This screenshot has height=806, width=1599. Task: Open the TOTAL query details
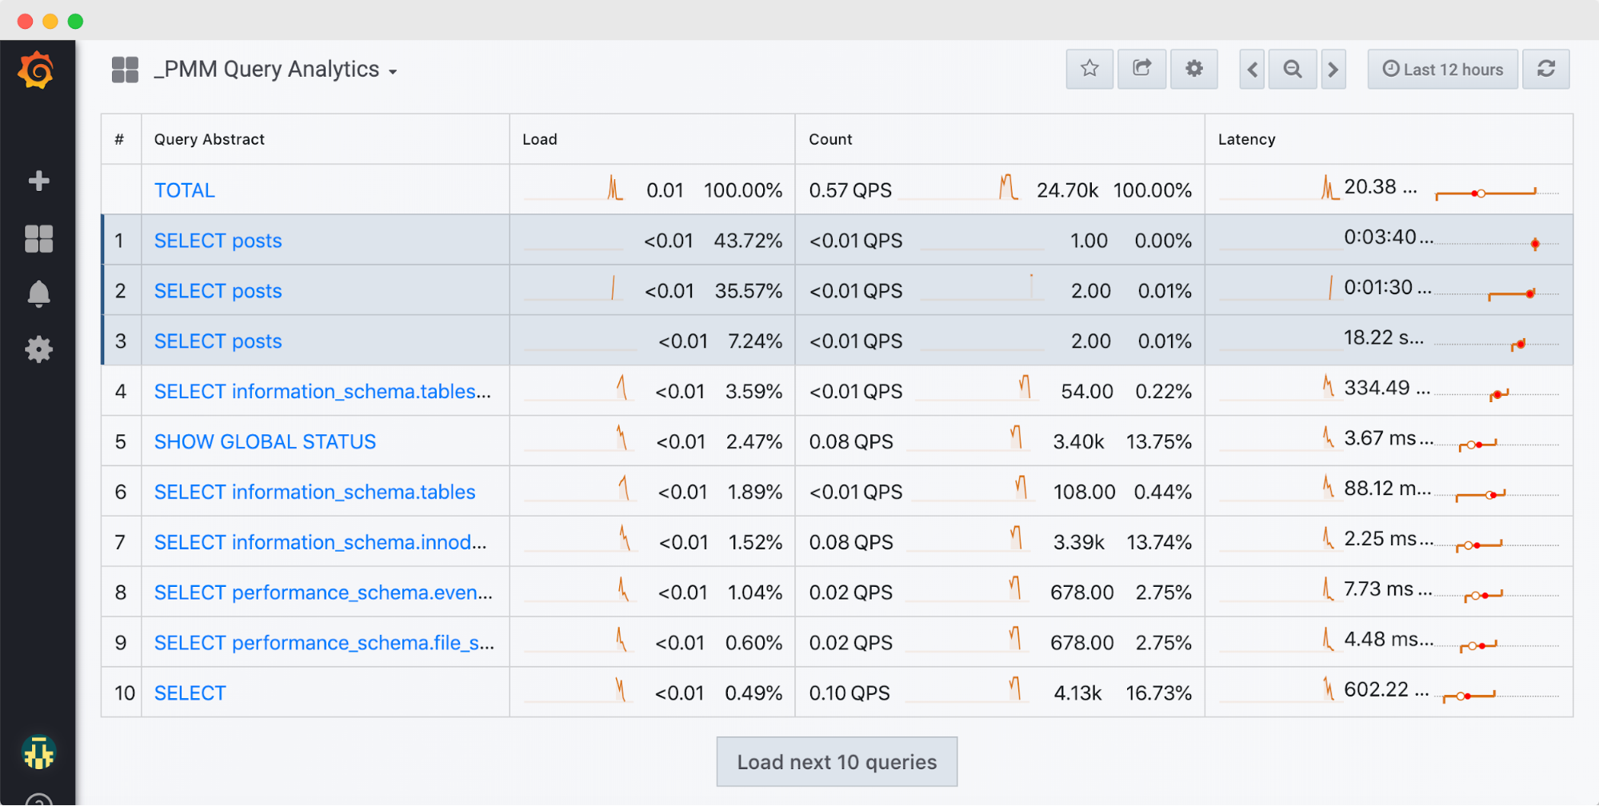tap(184, 190)
